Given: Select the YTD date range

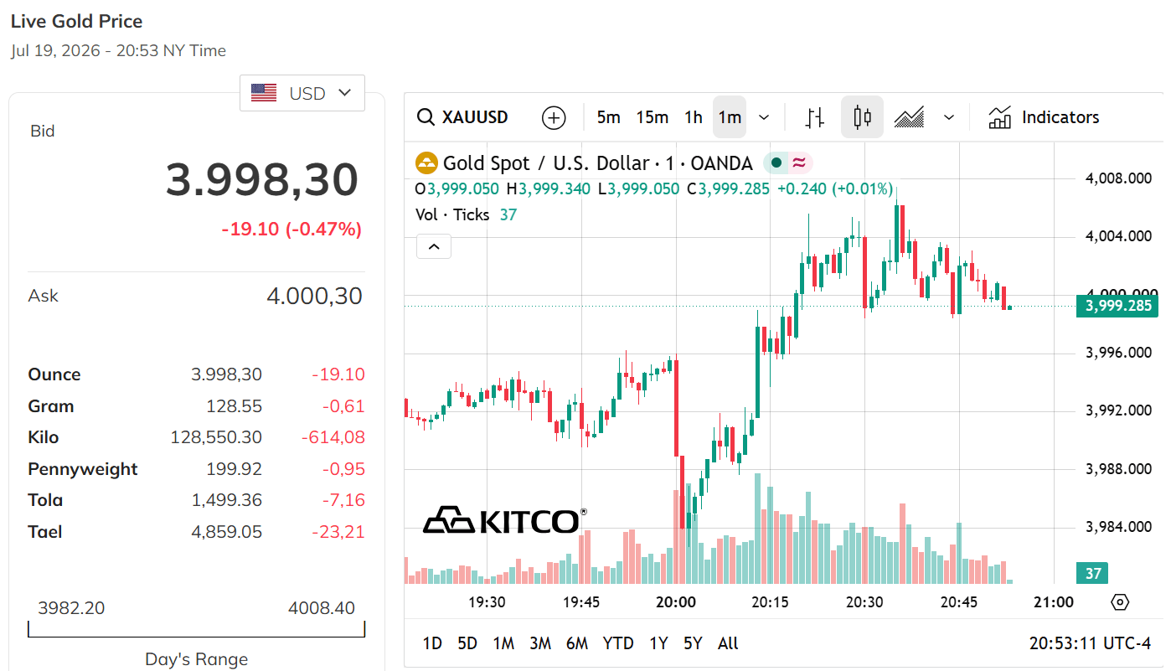Looking at the screenshot, I should pos(618,643).
